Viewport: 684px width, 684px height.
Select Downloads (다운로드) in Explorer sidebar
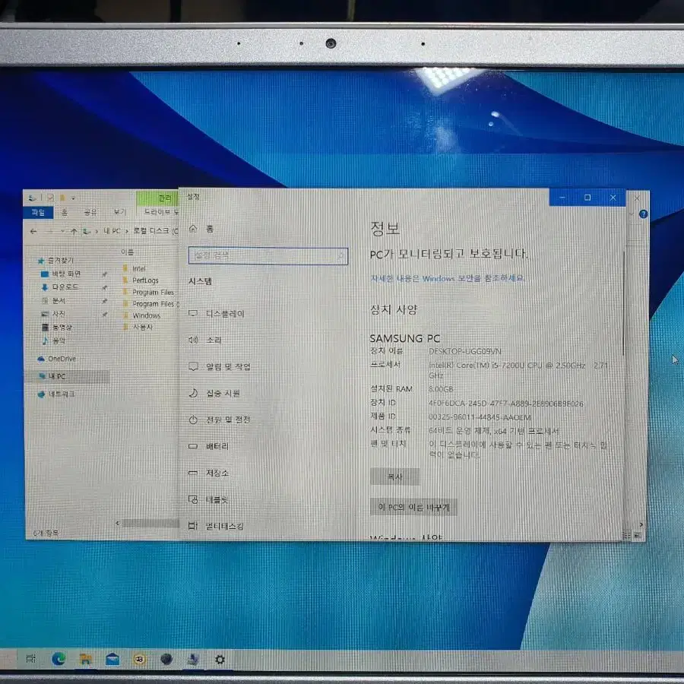[x=60, y=287]
